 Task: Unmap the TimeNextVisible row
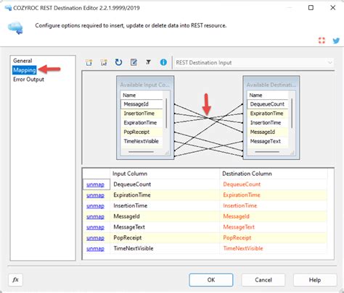[95, 248]
